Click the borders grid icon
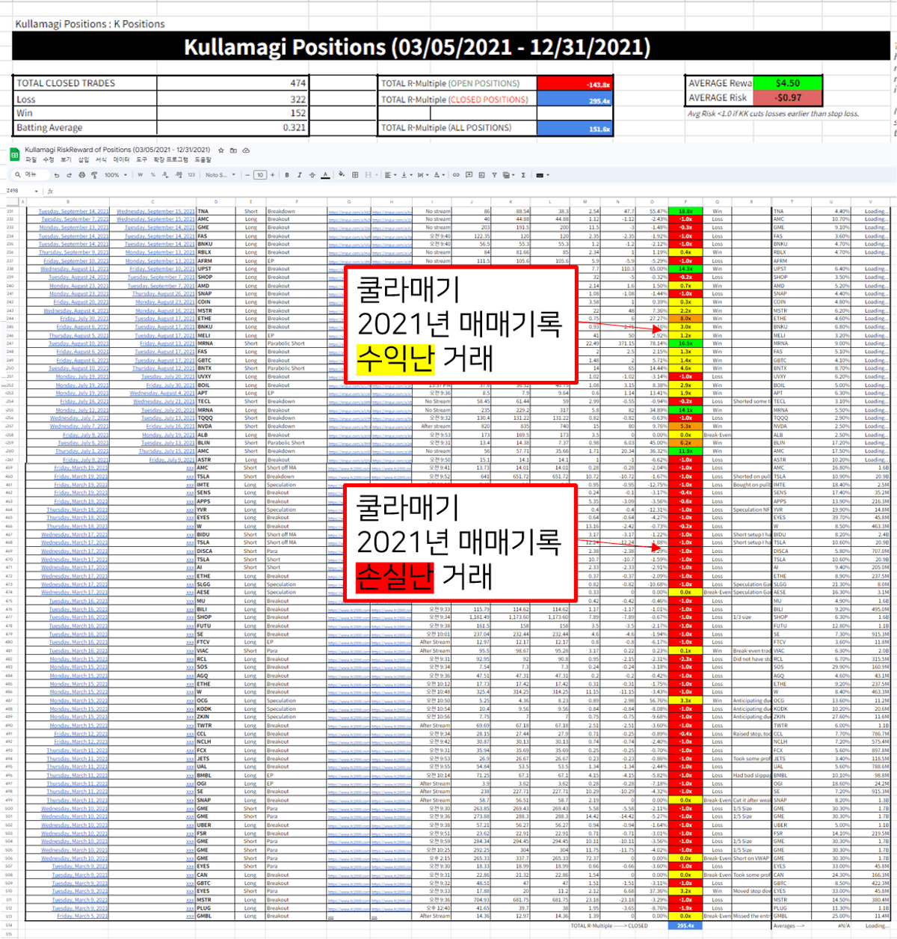 (x=355, y=175)
